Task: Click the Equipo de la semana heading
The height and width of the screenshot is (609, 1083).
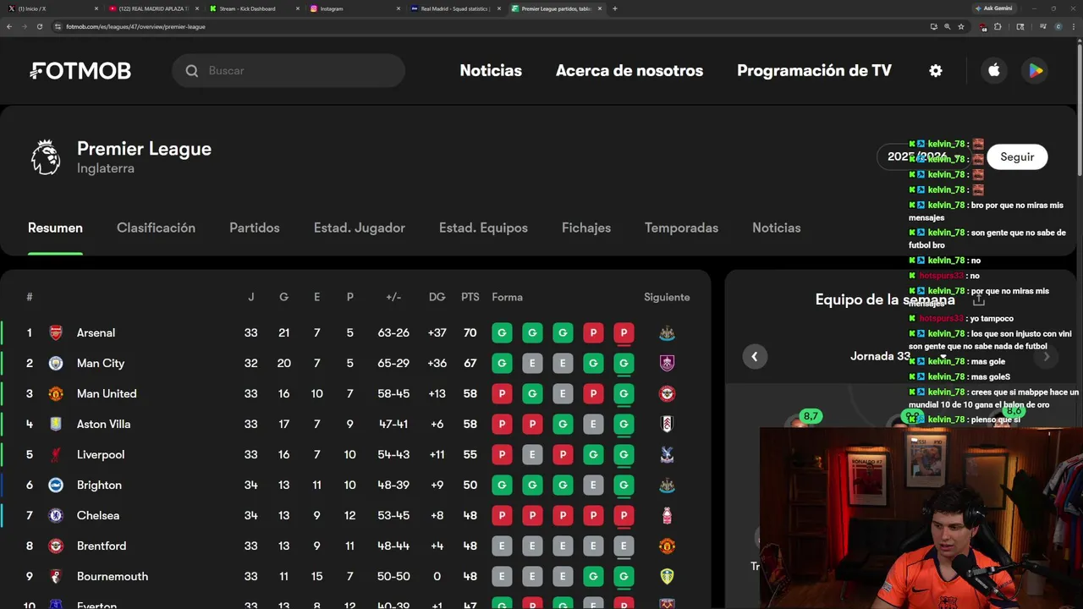Action: 885,299
